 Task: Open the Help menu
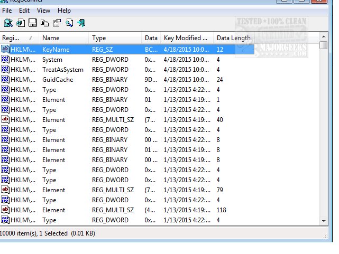pos(64,11)
